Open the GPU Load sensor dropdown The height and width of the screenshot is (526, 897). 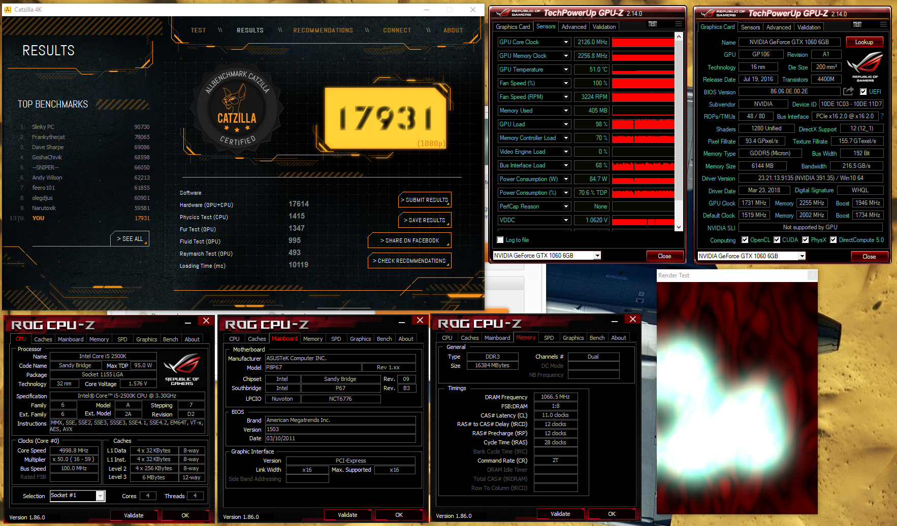pyautogui.click(x=566, y=124)
